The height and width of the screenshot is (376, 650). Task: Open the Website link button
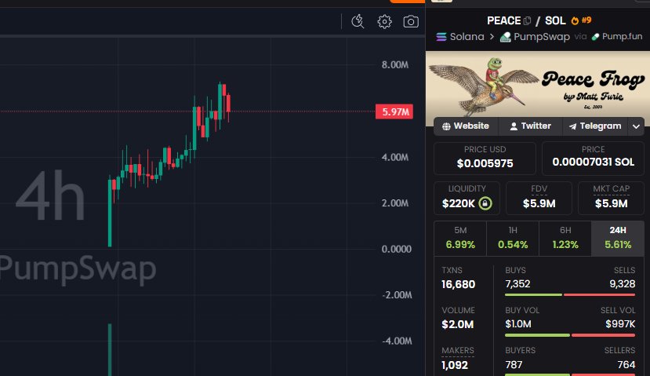point(466,126)
